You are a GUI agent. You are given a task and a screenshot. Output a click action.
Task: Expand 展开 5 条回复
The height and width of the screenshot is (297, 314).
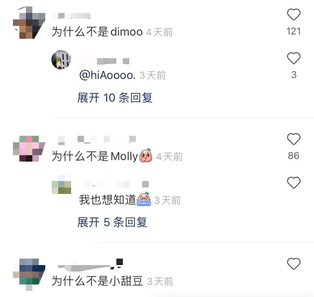pos(112,222)
